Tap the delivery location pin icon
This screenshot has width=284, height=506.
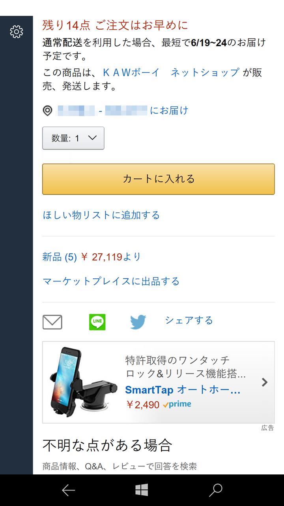[x=47, y=111]
